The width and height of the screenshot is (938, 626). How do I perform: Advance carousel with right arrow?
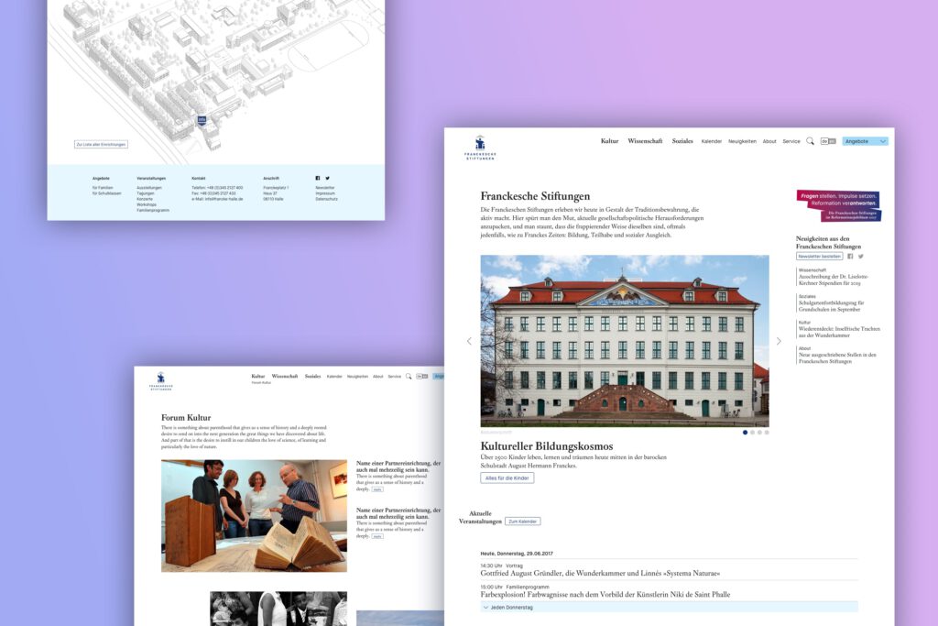[x=779, y=341]
